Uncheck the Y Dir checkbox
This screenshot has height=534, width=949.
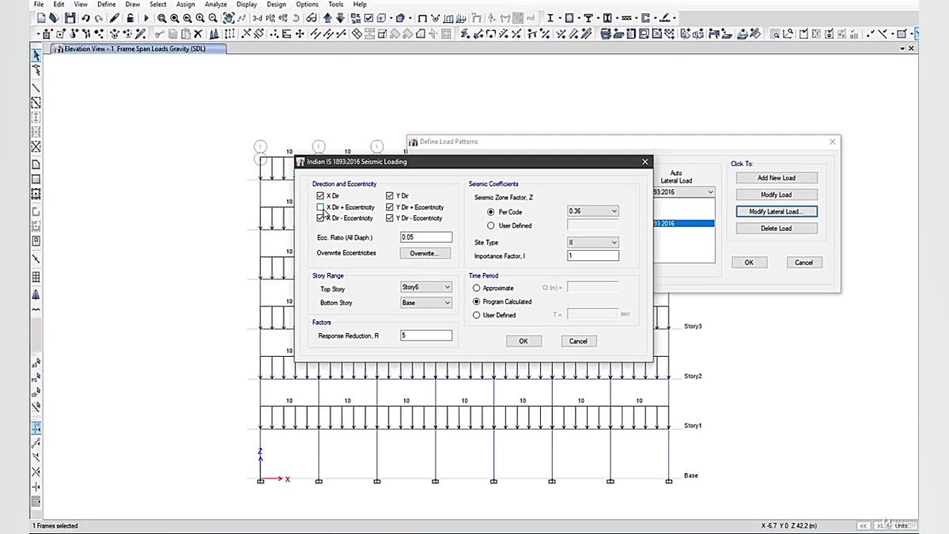[x=388, y=195]
